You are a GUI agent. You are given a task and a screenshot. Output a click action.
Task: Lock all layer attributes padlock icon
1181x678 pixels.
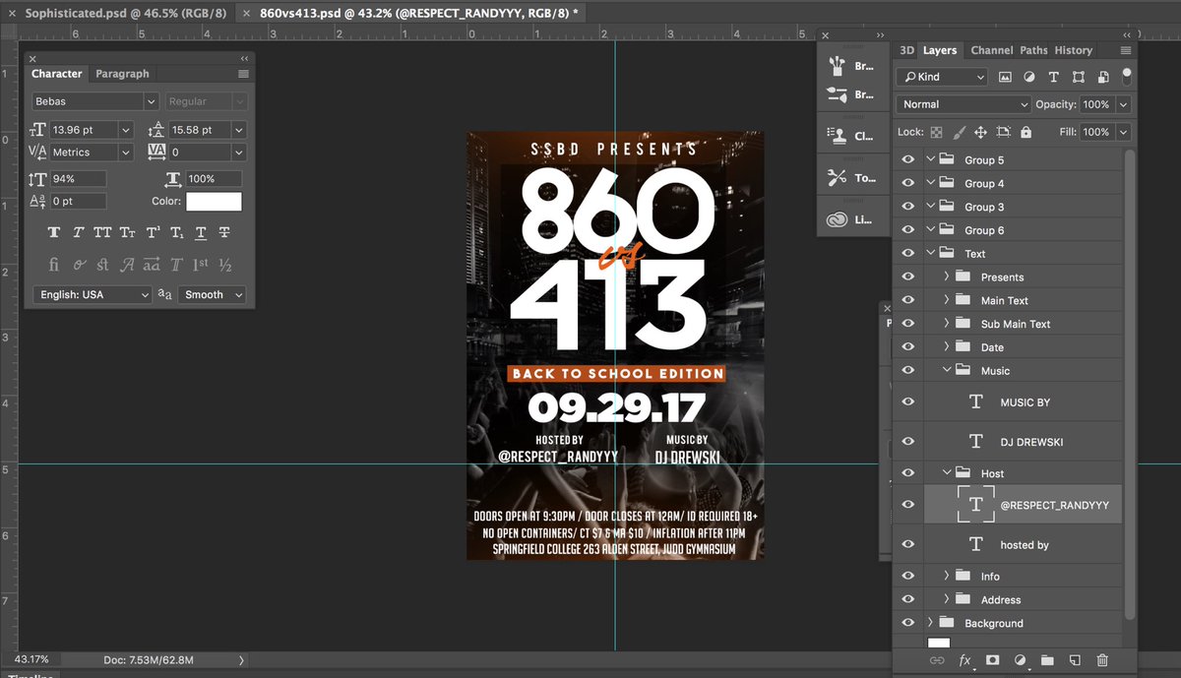(1026, 132)
